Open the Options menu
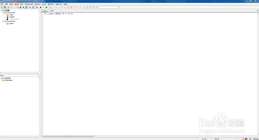 59,4
